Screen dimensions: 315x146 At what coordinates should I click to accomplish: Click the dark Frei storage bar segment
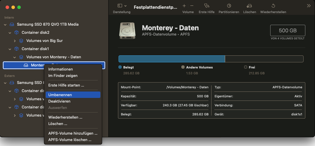[x=264, y=59]
